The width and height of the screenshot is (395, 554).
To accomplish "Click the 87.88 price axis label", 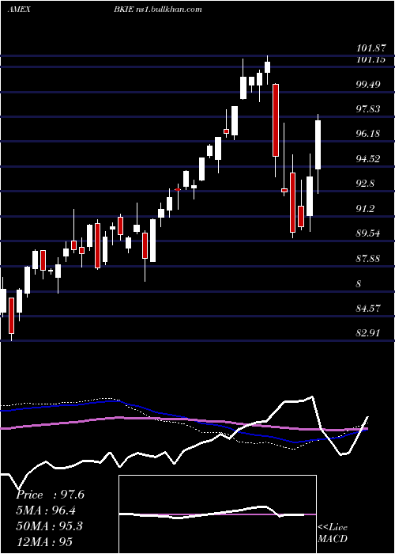I will (x=369, y=259).
